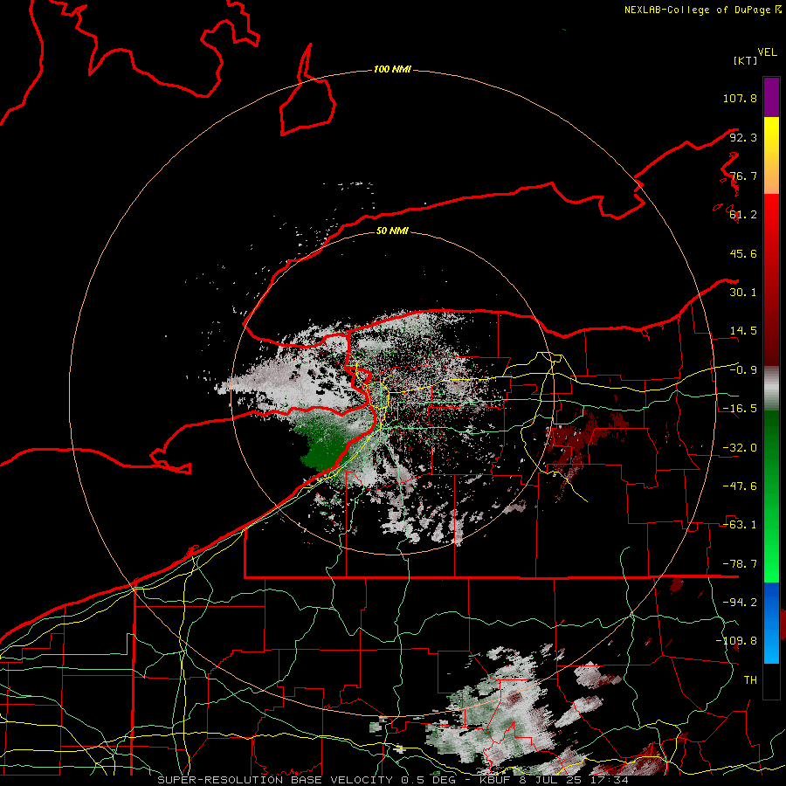Click the 76.7 velocity scale value
Image resolution: width=786 pixels, height=786 pixels.
pyautogui.click(x=743, y=176)
